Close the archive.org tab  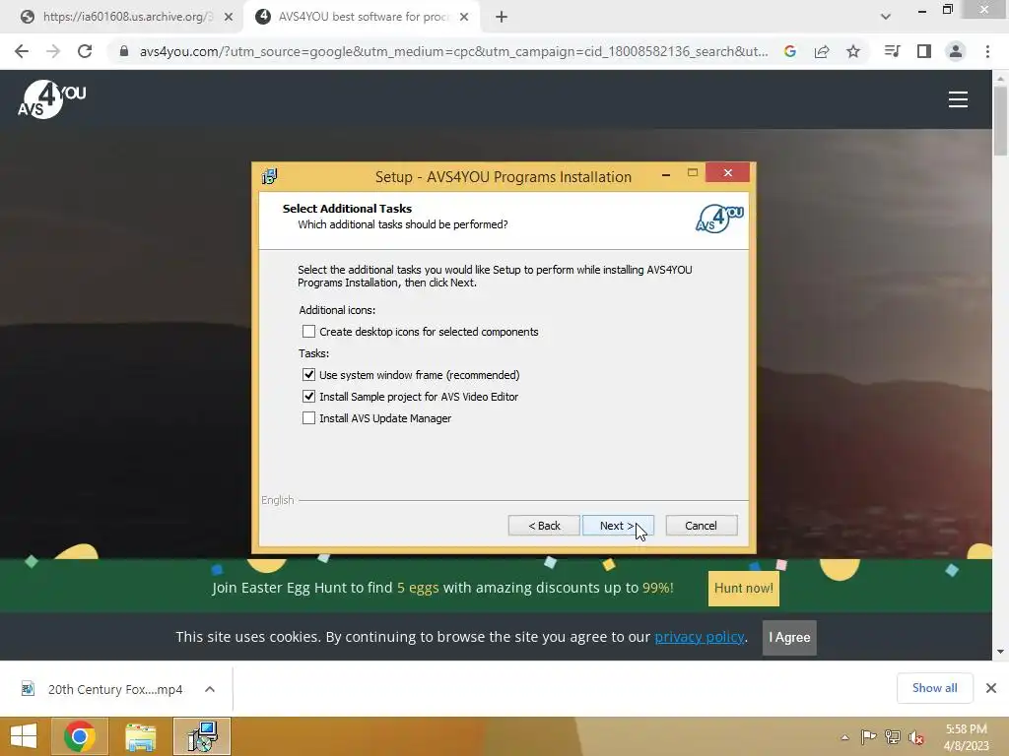click(229, 17)
